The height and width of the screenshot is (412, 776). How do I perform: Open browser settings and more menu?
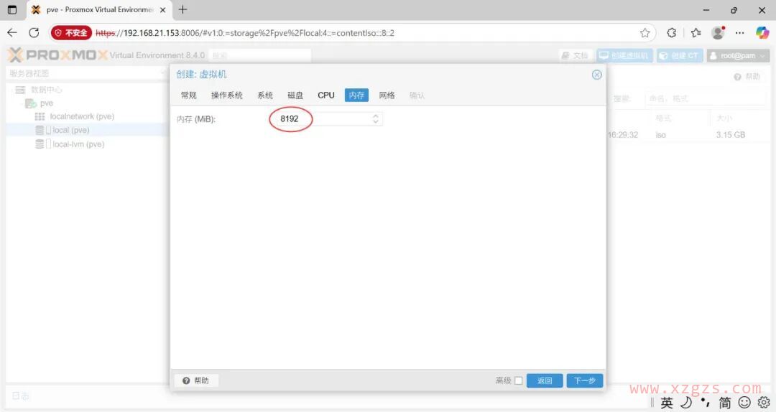point(739,32)
